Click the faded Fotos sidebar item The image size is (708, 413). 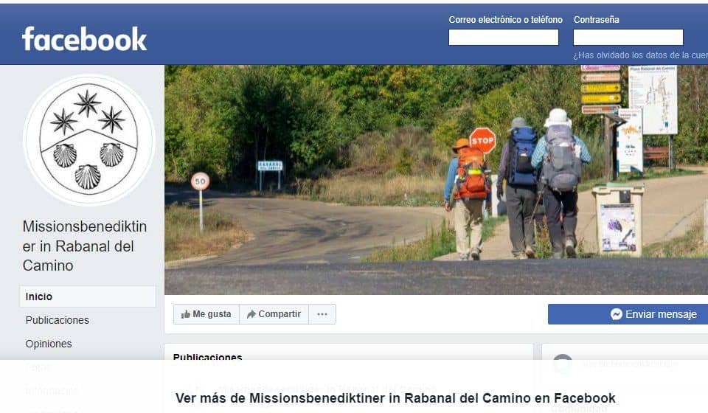coord(38,367)
